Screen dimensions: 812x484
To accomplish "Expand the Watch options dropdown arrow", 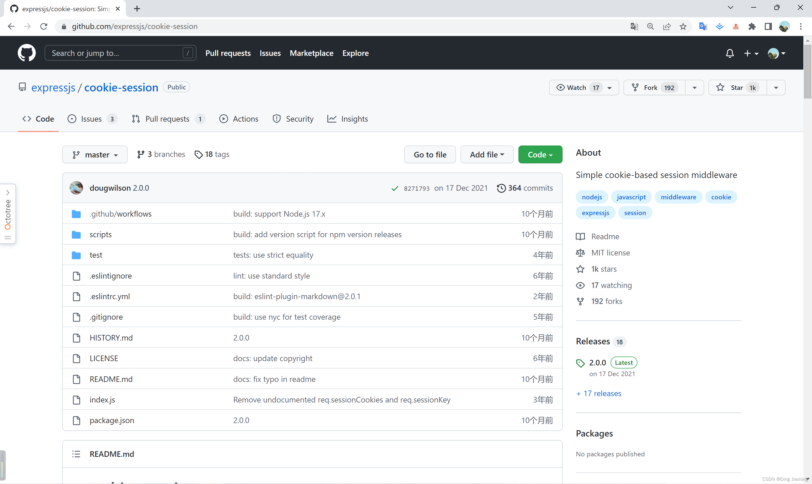I will 610,87.
